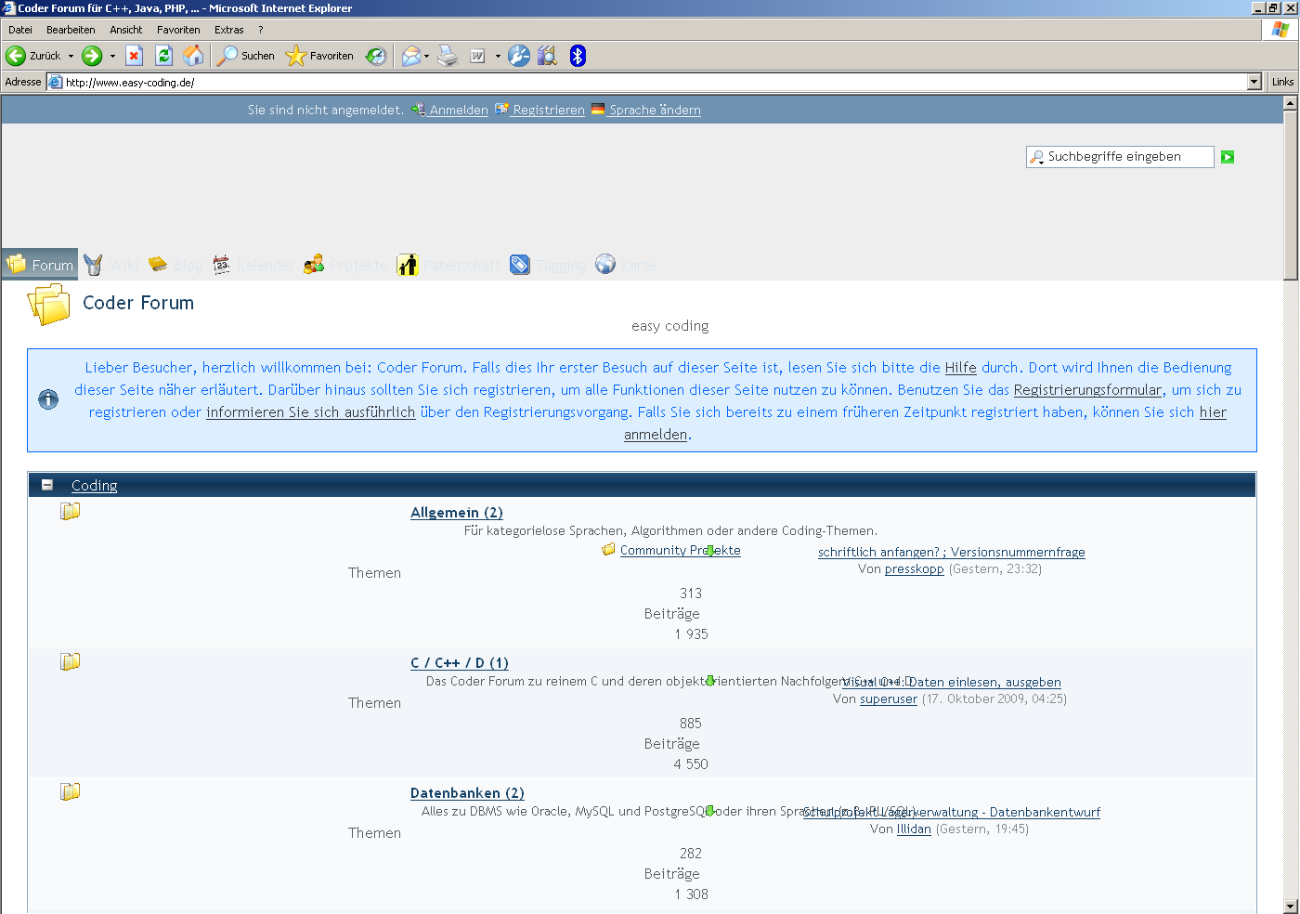The width and height of the screenshot is (1300, 914).
Task: Refresh the page with the reload icon
Action: click(x=163, y=56)
